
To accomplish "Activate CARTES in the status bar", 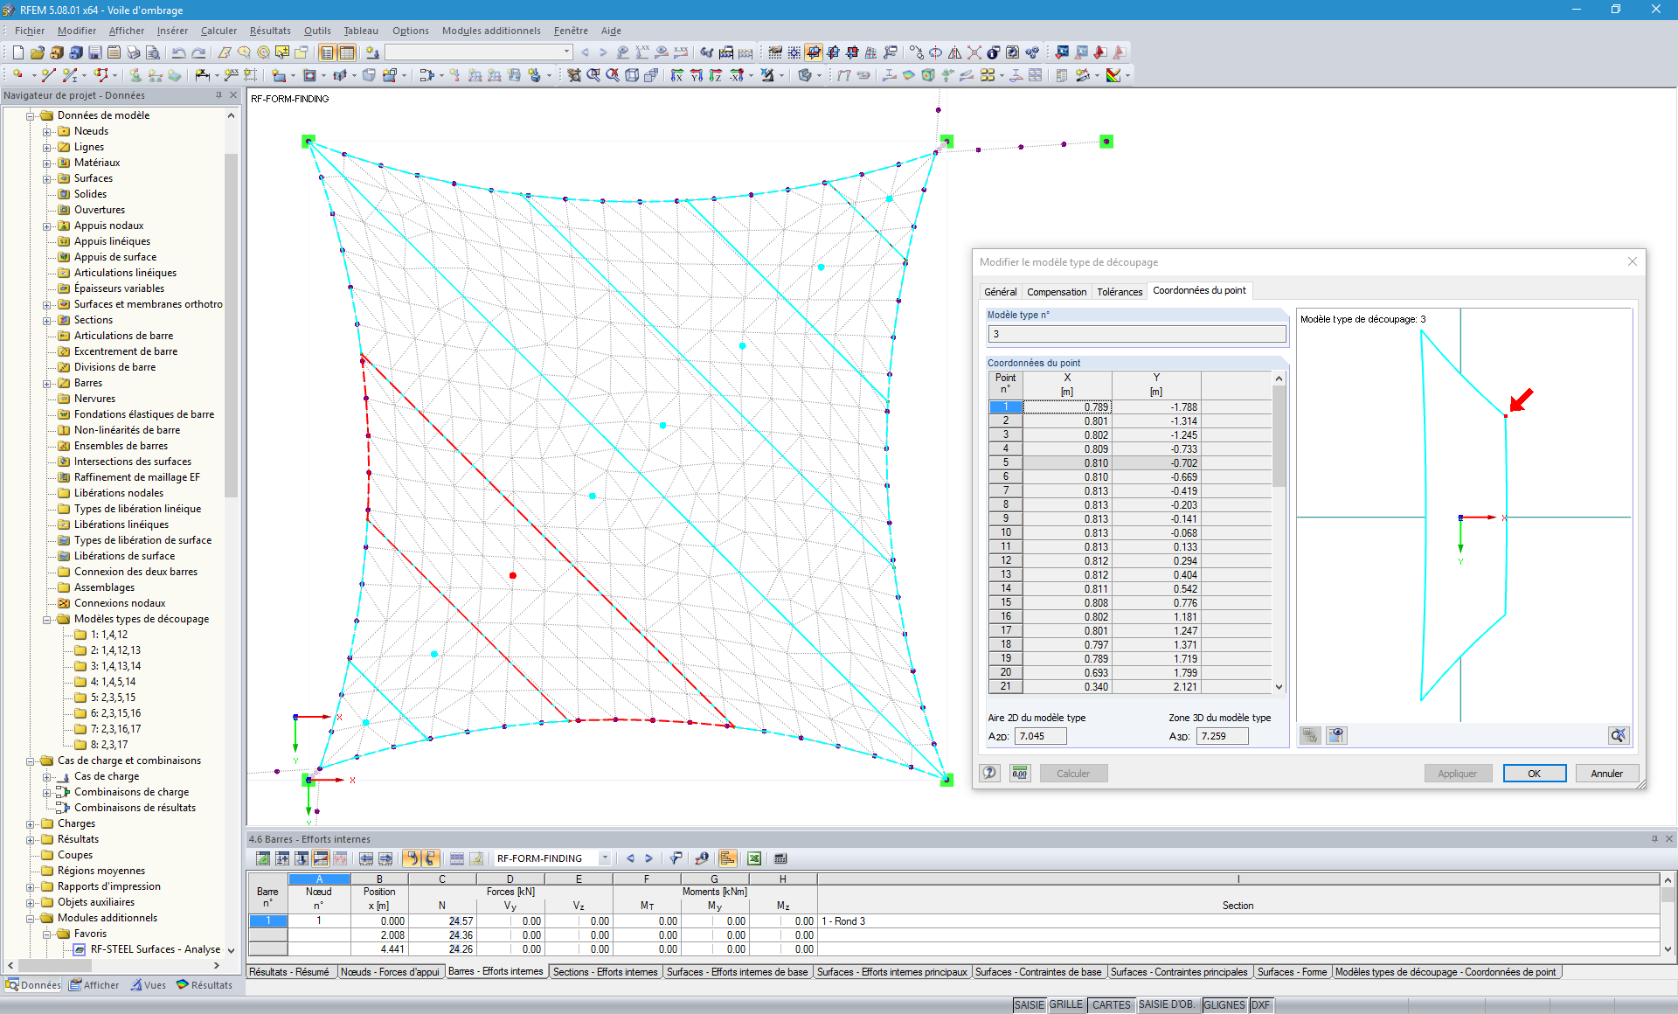I will pos(1111,1004).
